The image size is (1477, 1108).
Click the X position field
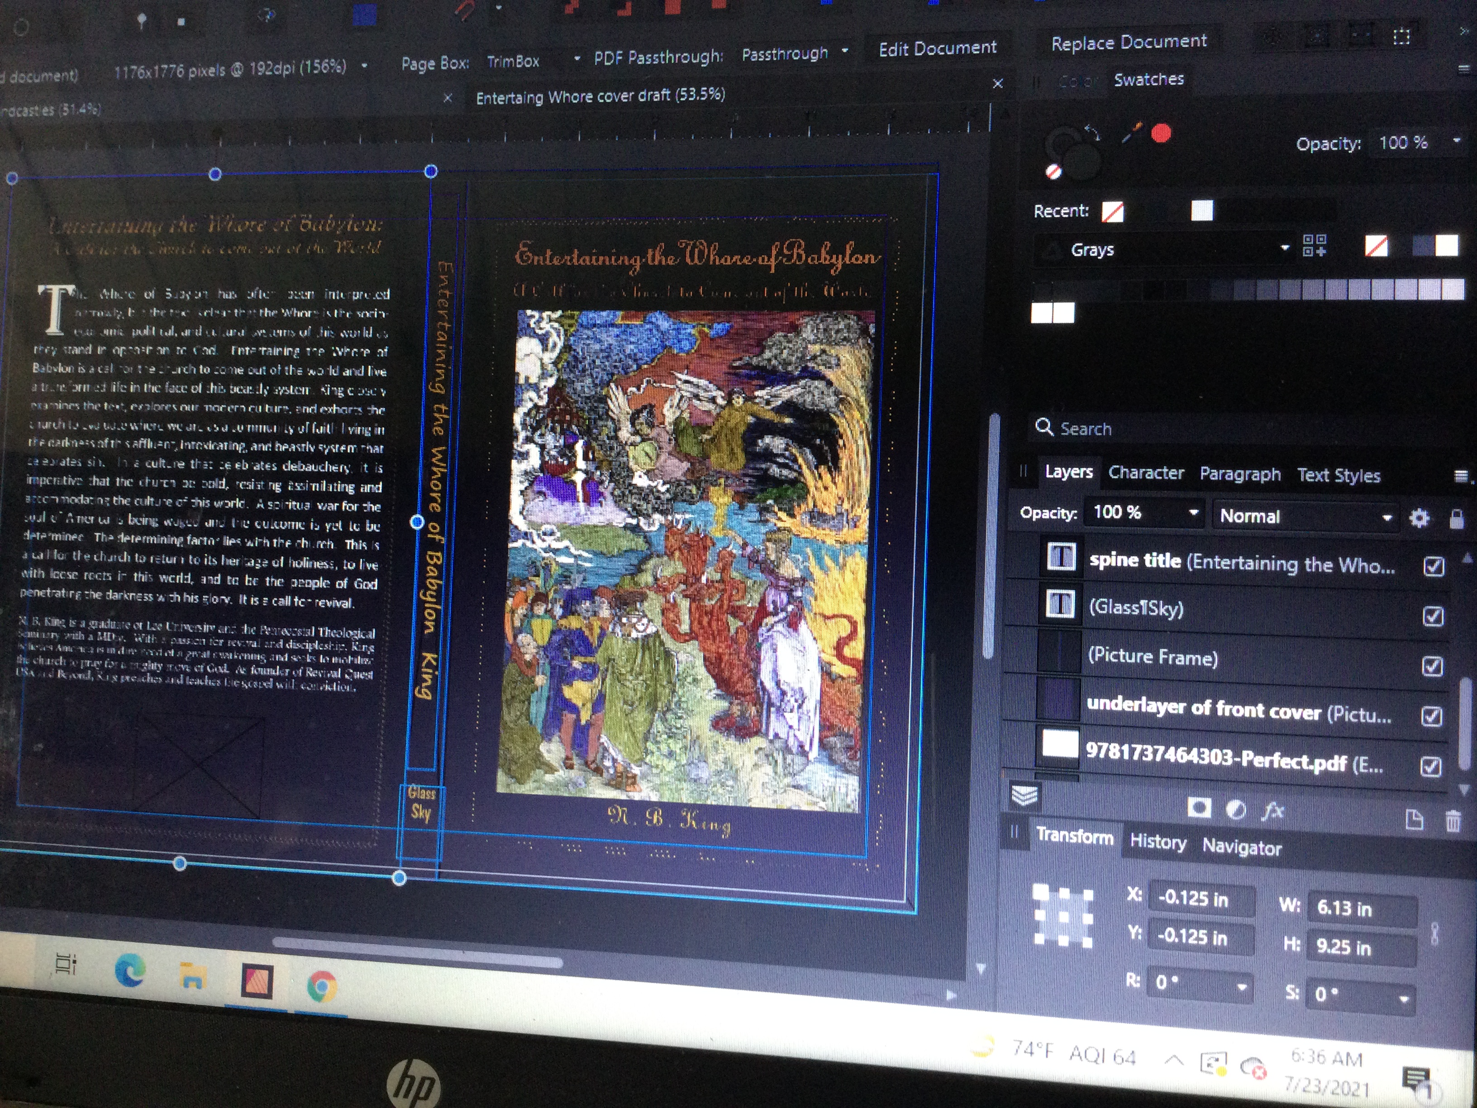pos(1201,899)
